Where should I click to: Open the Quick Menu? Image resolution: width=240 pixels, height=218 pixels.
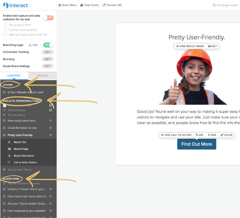pos(68,5)
